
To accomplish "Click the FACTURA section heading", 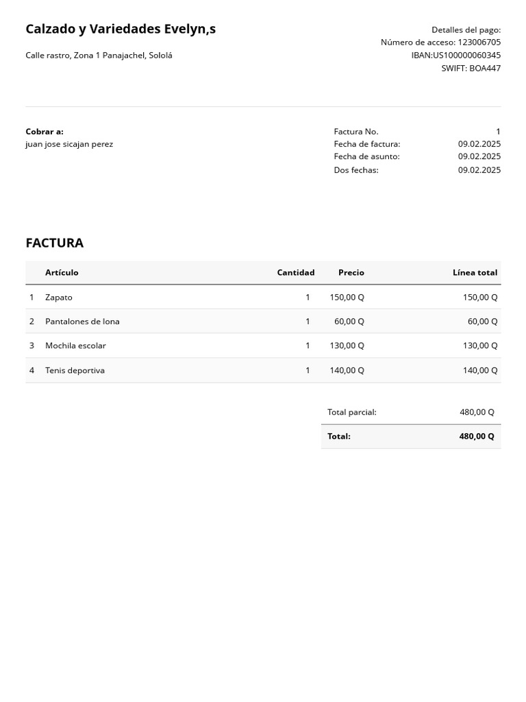I will (55, 243).
